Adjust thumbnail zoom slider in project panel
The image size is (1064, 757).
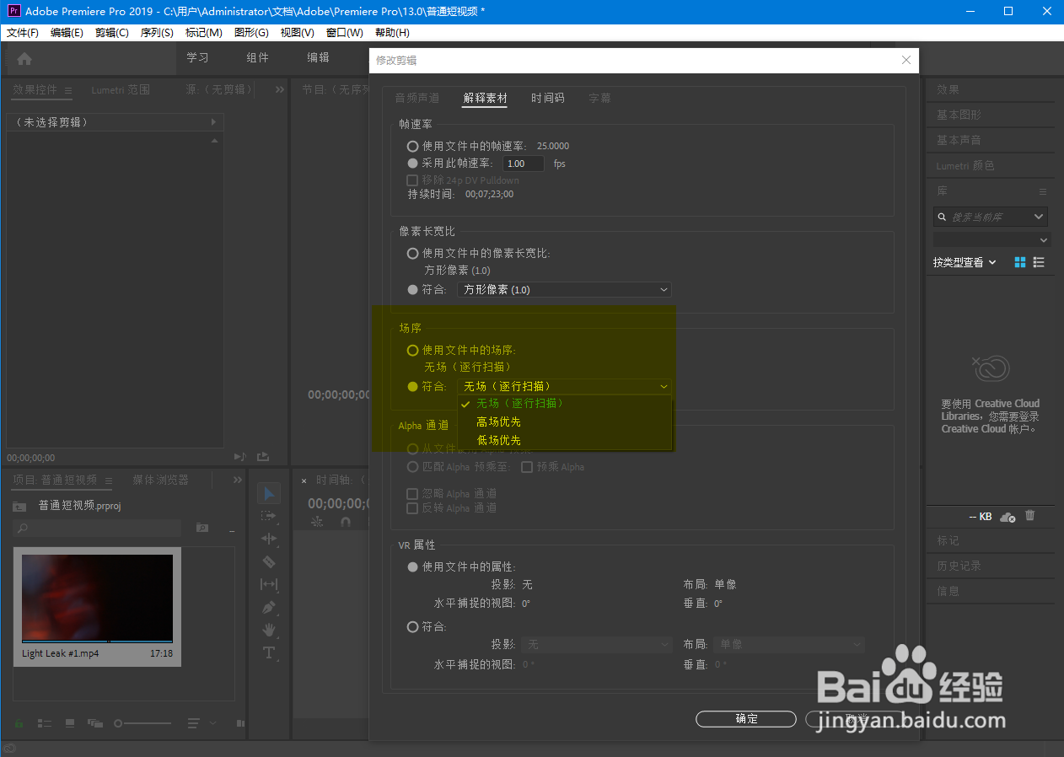[143, 723]
